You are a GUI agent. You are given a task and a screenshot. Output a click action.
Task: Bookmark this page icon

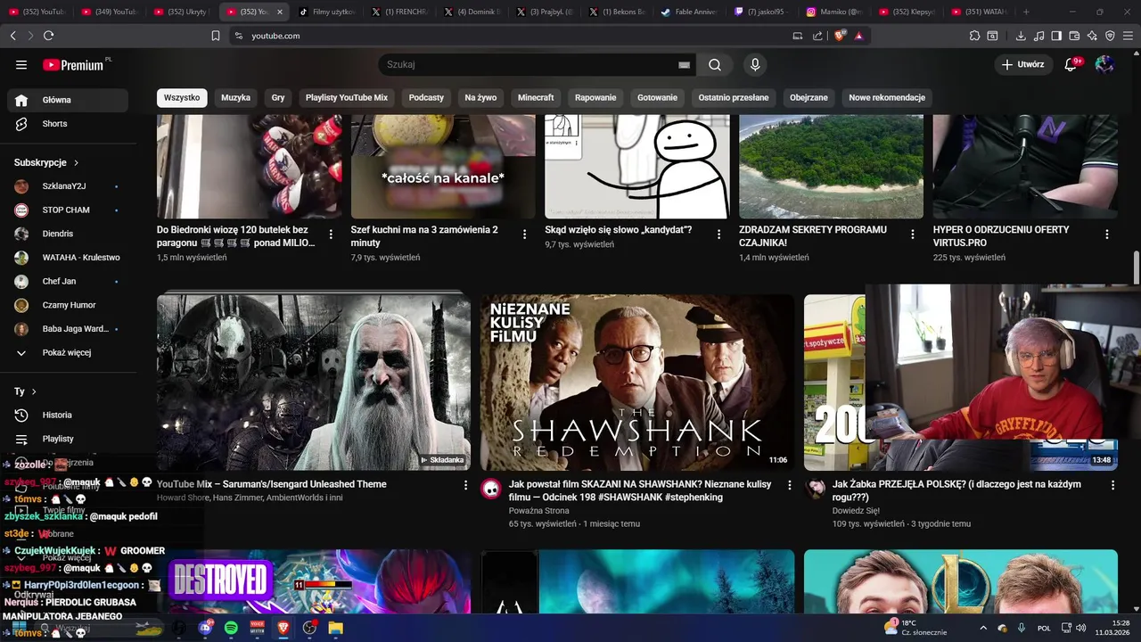pos(215,36)
